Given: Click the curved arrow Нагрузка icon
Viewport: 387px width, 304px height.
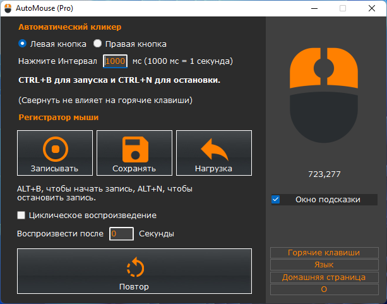Looking at the screenshot, I should [x=213, y=150].
